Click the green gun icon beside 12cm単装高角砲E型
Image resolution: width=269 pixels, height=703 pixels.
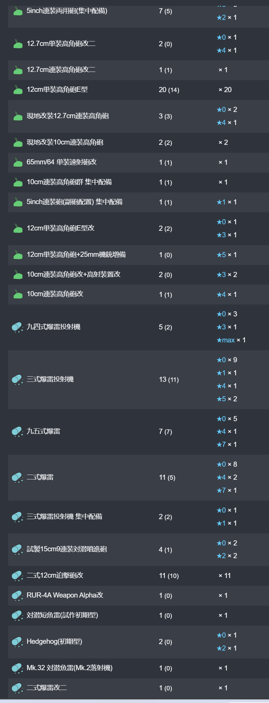(17, 90)
